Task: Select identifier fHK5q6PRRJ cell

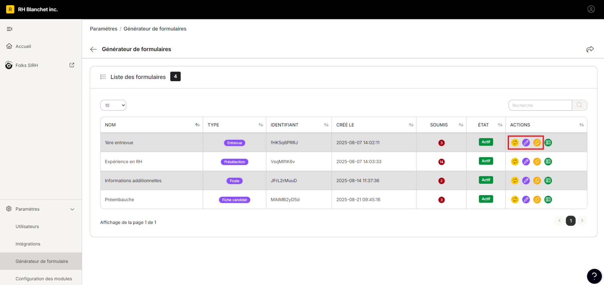Action: 299,142
